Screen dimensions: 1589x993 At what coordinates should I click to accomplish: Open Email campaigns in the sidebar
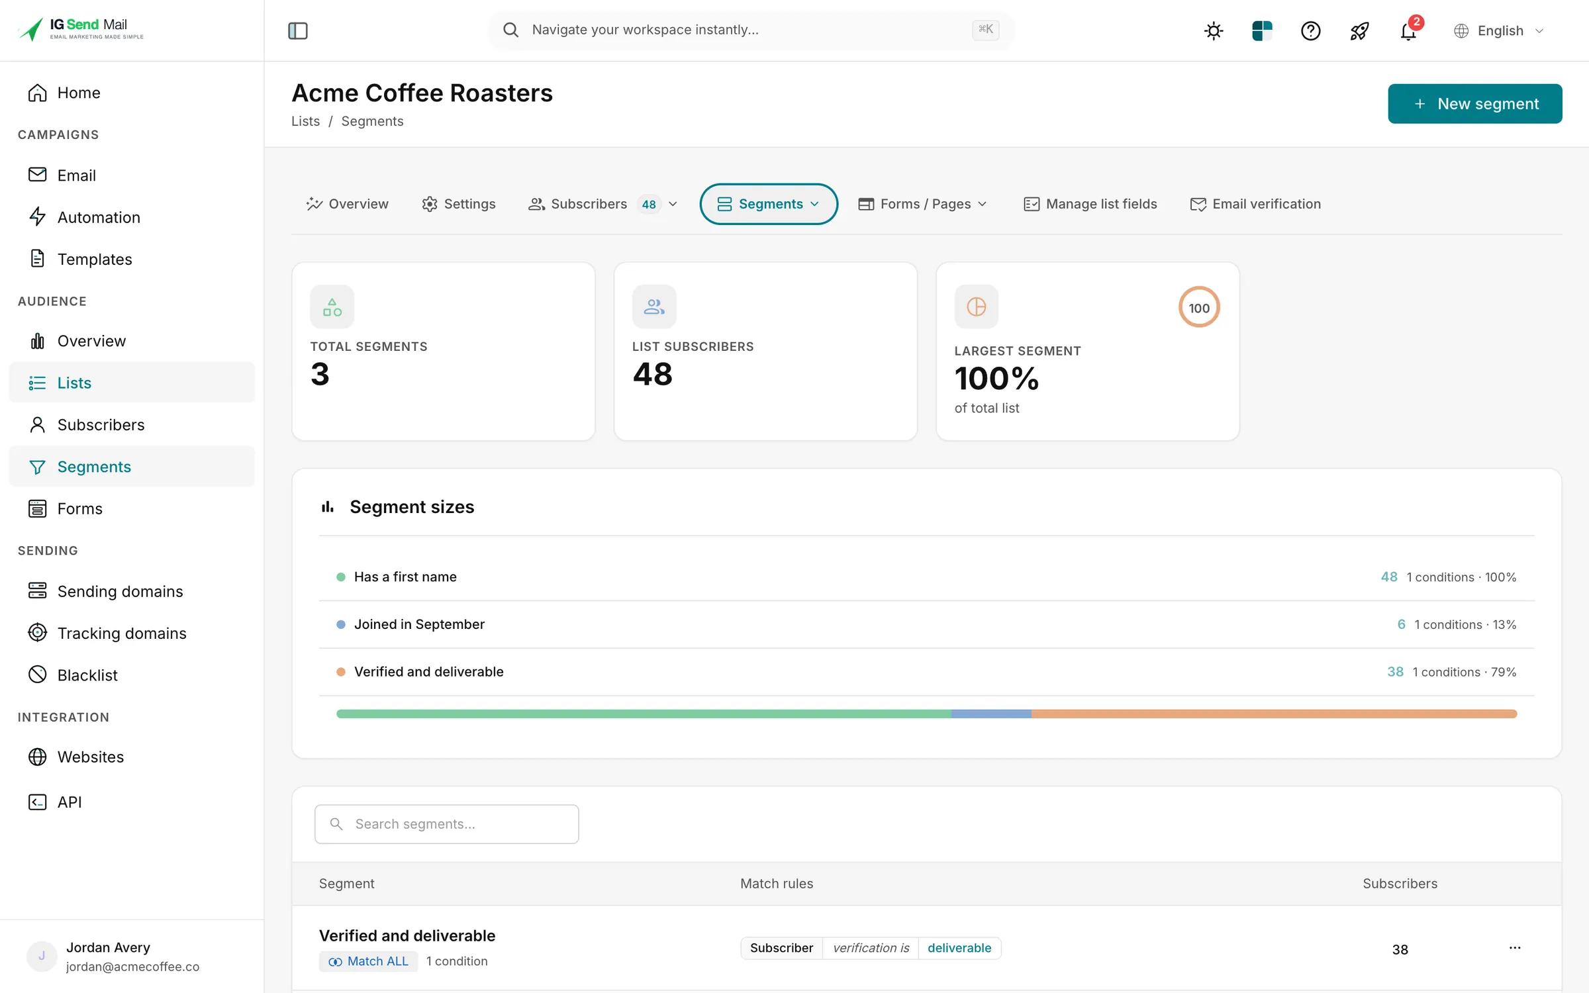pyautogui.click(x=132, y=175)
